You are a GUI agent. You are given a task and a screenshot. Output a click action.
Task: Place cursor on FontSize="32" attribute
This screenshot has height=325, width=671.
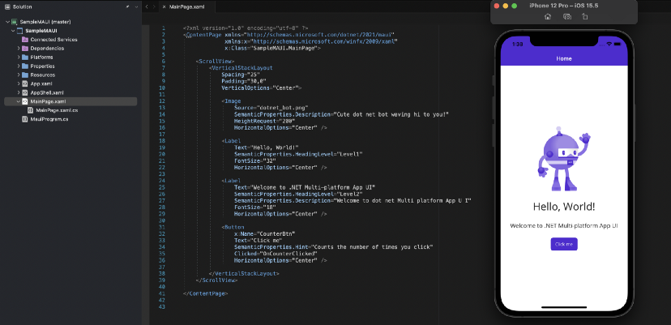pos(255,160)
